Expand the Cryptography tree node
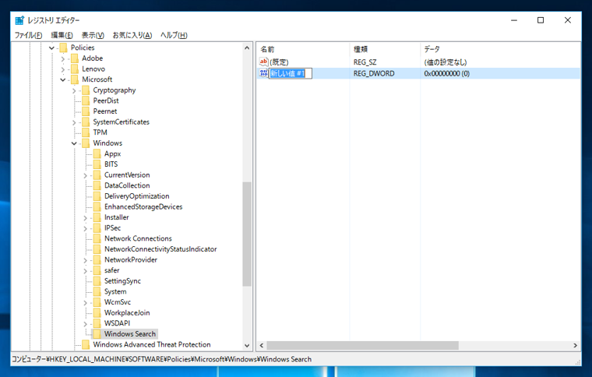This screenshot has height=377, width=592. [74, 90]
